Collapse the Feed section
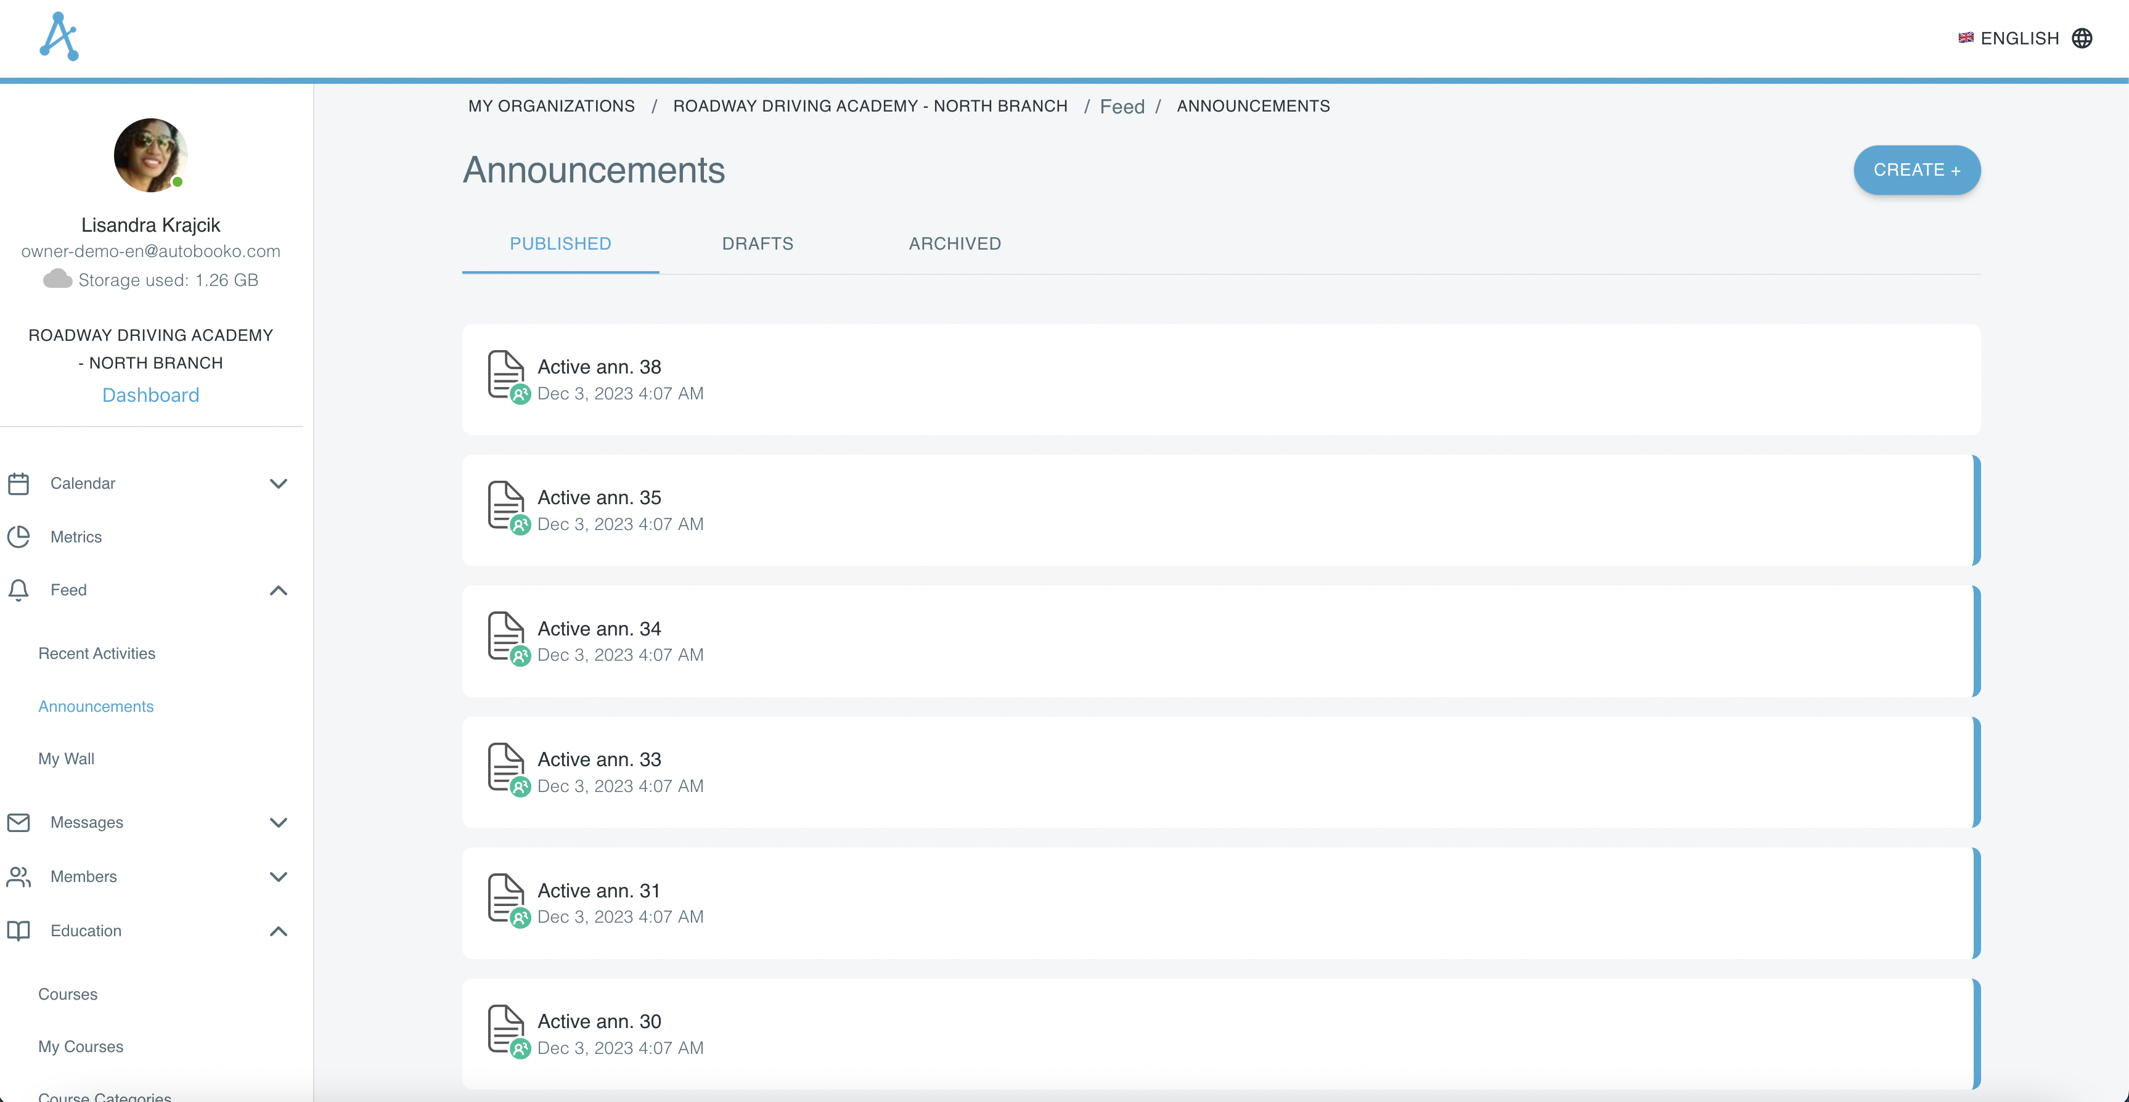 click(279, 589)
